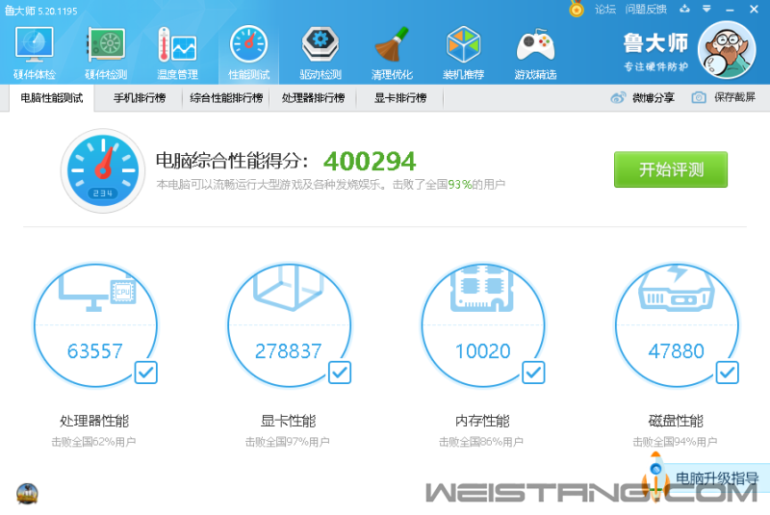Disable the 磁盘性能 disk test checkbox
Image resolution: width=770 pixels, height=515 pixels.
(x=728, y=372)
